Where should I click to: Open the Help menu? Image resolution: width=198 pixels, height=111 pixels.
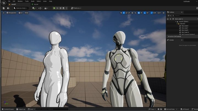point(51,1)
